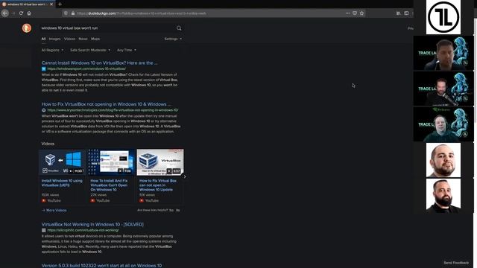Expand the Any Time filter dropdown
The image size is (477, 268).
pos(127,50)
